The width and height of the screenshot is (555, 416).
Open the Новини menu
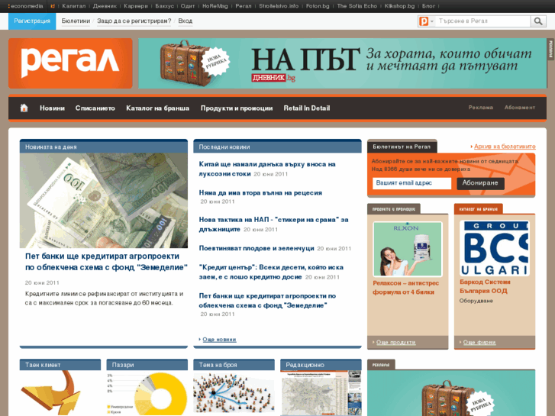[x=52, y=108]
